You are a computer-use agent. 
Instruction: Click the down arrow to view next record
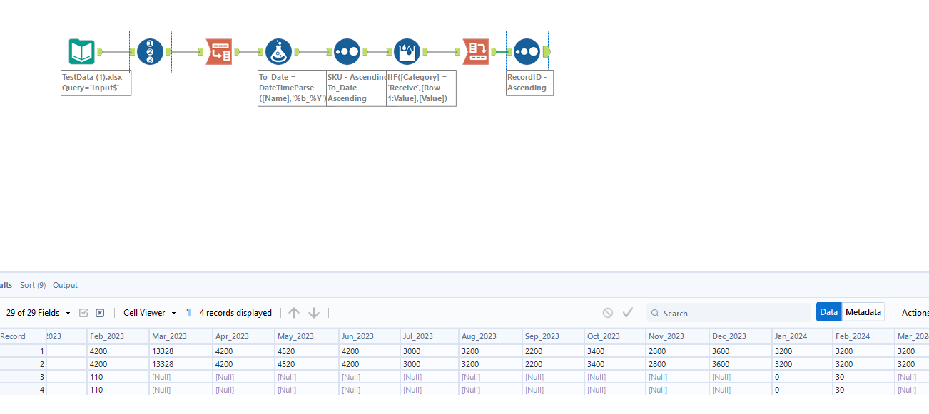tap(314, 312)
